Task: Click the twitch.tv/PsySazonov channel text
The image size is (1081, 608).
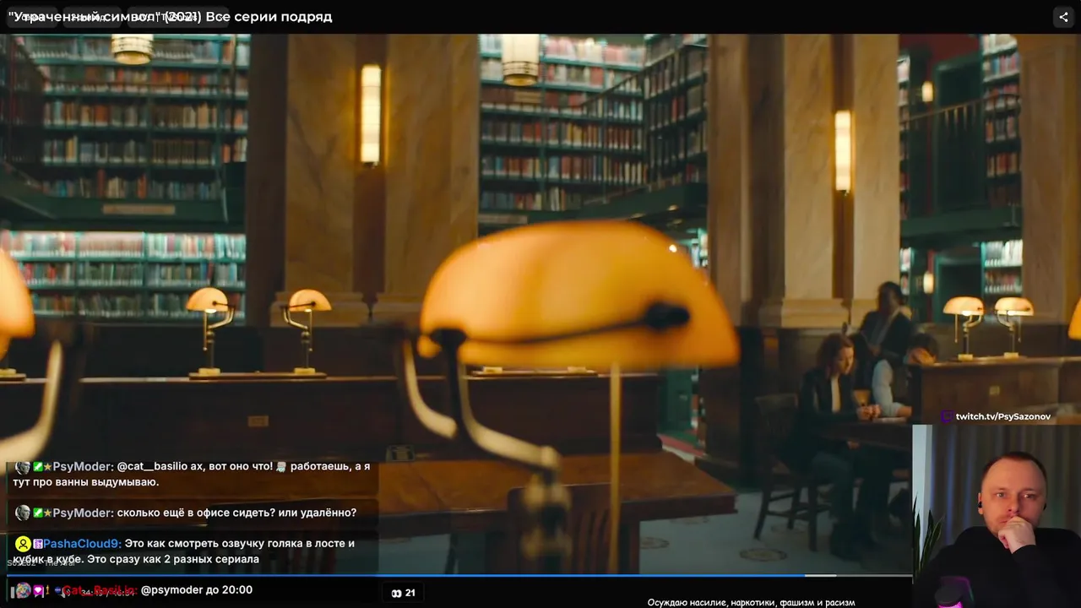Action: 1003,416
